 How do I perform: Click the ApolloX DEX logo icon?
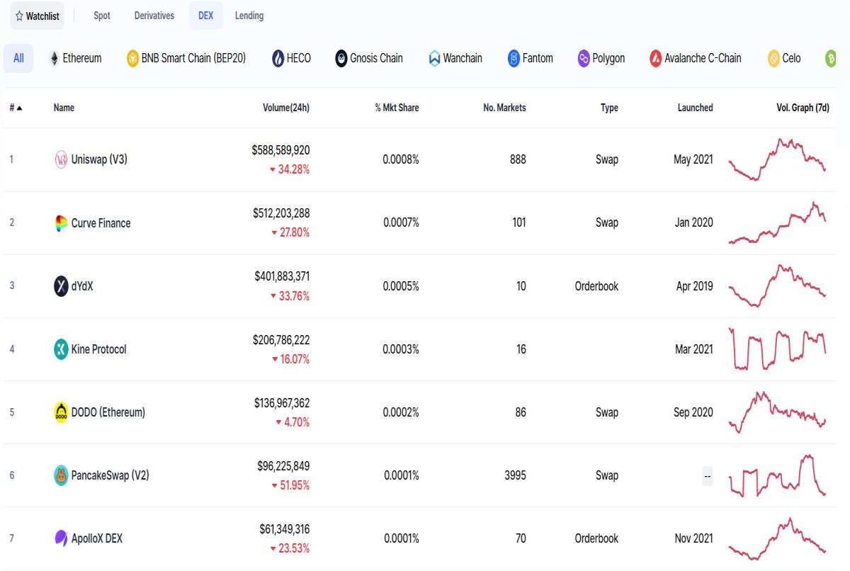(x=62, y=538)
